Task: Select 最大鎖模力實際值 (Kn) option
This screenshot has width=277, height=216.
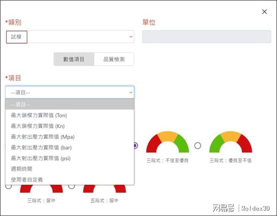Action: 70,126
